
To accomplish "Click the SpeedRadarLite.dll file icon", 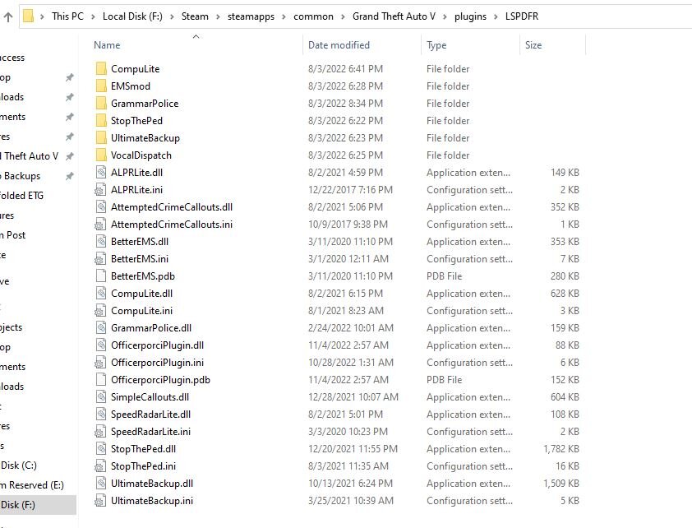I will [101, 415].
